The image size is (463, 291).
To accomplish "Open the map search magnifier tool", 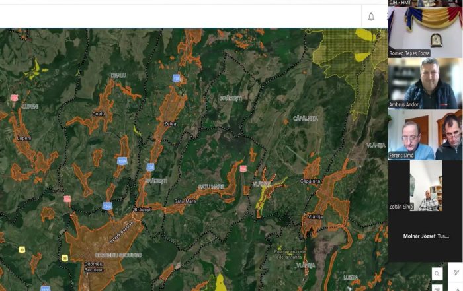I will 437,273.
